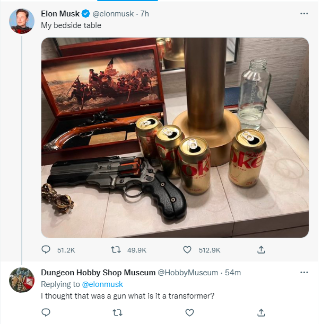Screen dimensions: 322x324
Task: Open the 54m timestamp on the reply
Action: (x=233, y=273)
